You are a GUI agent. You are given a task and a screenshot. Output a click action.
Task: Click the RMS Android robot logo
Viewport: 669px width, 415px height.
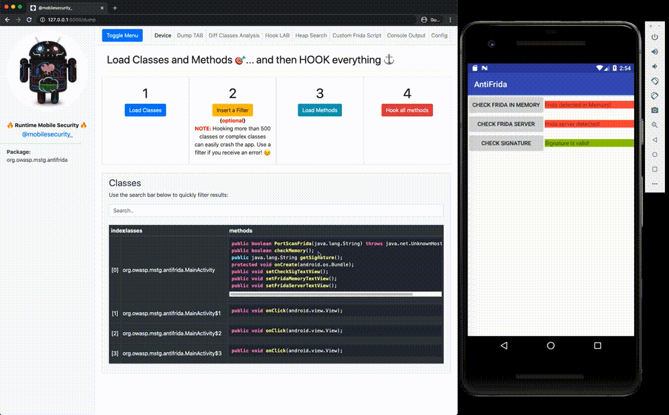47,70
